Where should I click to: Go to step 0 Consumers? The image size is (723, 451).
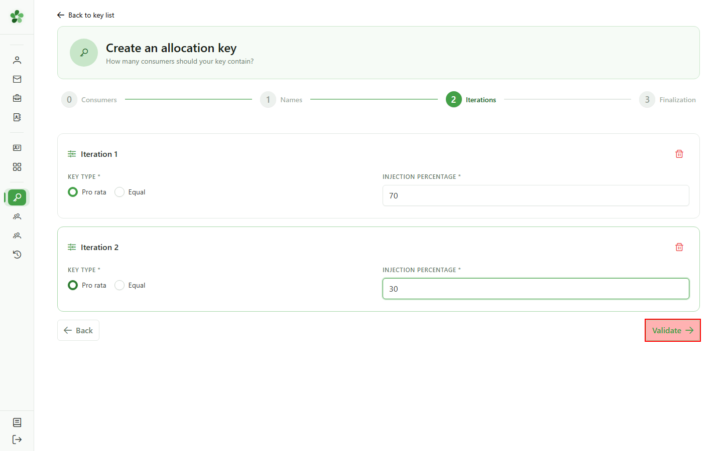(x=89, y=100)
